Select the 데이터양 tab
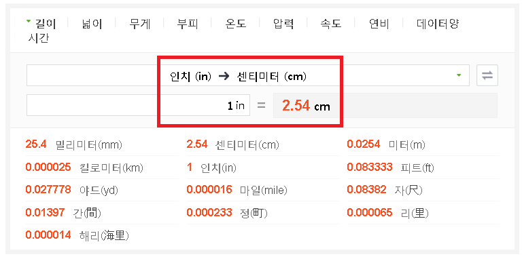This screenshot has width=522, height=257. pyautogui.click(x=438, y=24)
